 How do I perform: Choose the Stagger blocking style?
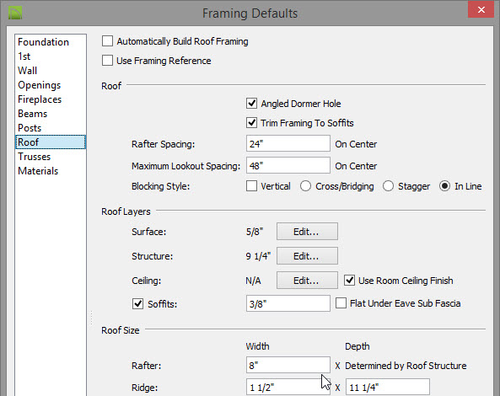(388, 186)
